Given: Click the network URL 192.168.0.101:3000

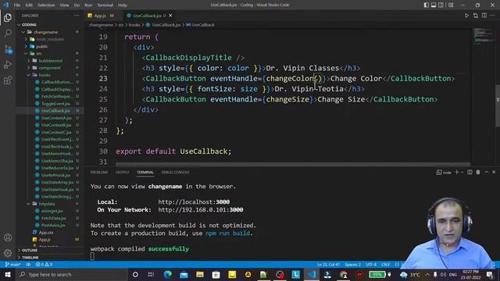Looking at the screenshot, I should (201, 210).
